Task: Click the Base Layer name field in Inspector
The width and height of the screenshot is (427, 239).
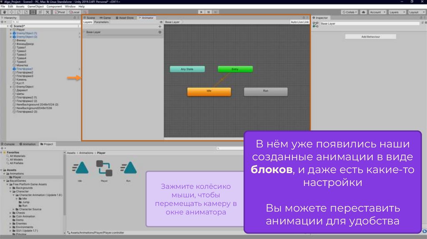Action: tap(369, 24)
